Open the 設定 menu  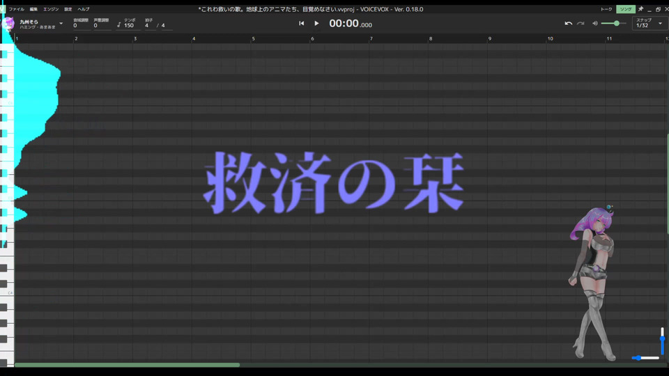[68, 9]
